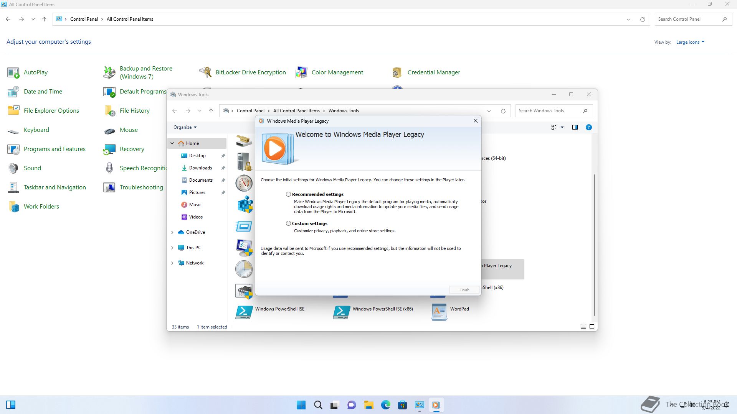The image size is (737, 414).
Task: Click the Windows Tools vertical scrollbar
Action: 595,245
